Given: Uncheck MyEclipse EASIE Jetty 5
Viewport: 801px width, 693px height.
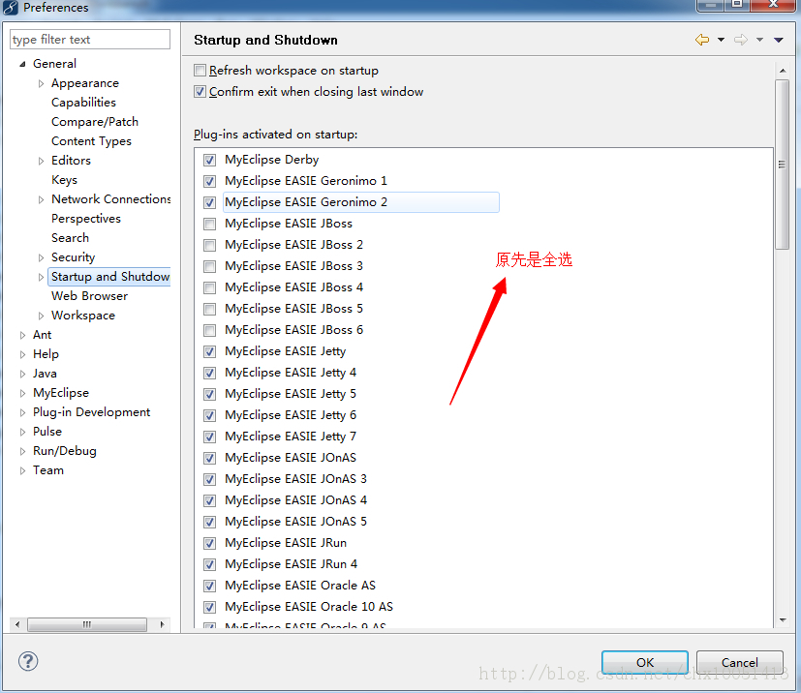Looking at the screenshot, I should coord(209,394).
